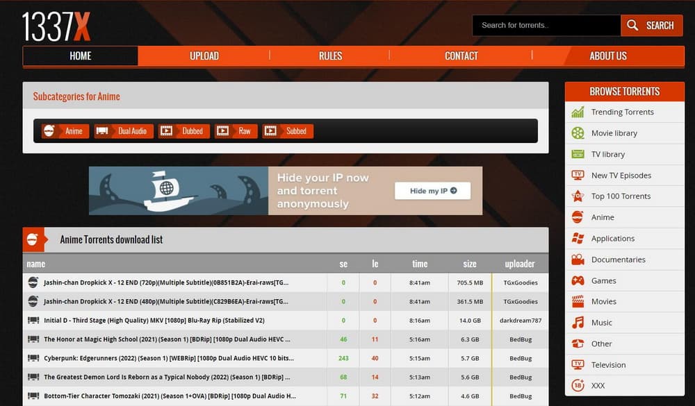
Task: Sort the list by size column header
Action: 470,264
